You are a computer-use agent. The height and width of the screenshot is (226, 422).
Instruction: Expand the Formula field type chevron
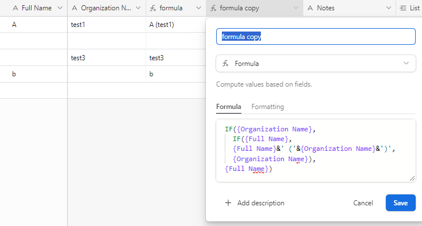406,63
